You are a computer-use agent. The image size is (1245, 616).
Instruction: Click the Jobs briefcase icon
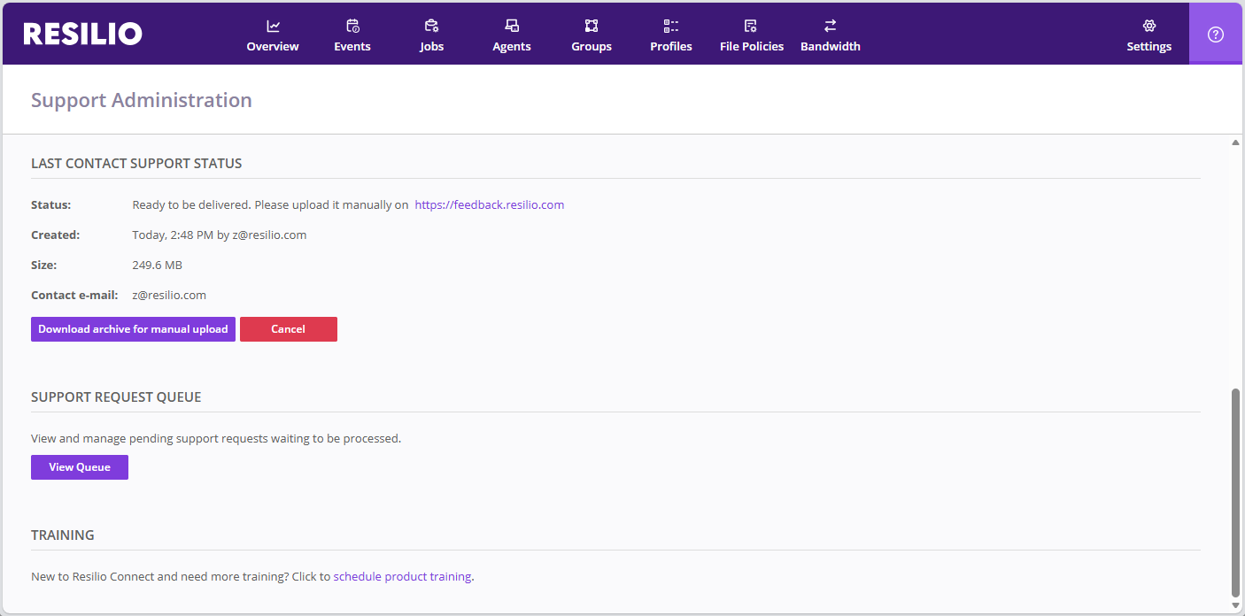coord(431,26)
